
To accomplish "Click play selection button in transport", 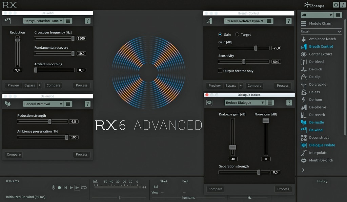I will 77,188.
